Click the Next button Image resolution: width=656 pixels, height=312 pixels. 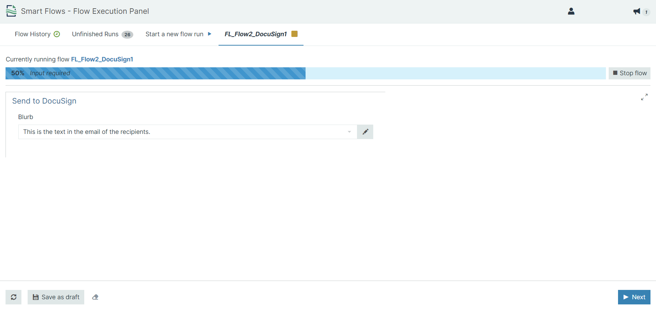click(634, 297)
